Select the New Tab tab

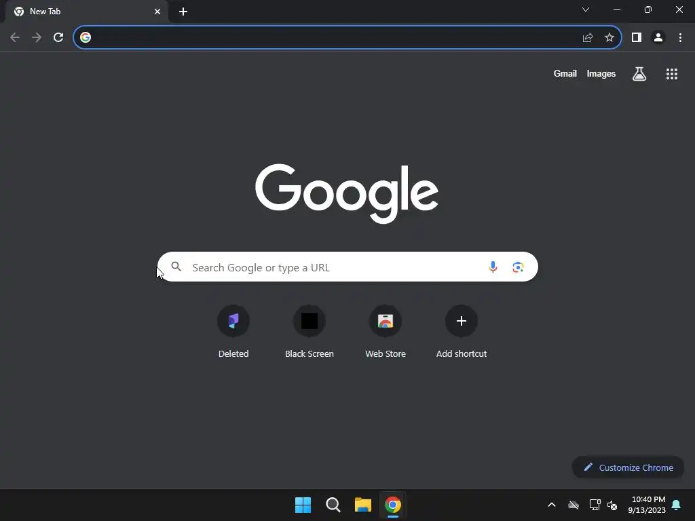pos(86,12)
